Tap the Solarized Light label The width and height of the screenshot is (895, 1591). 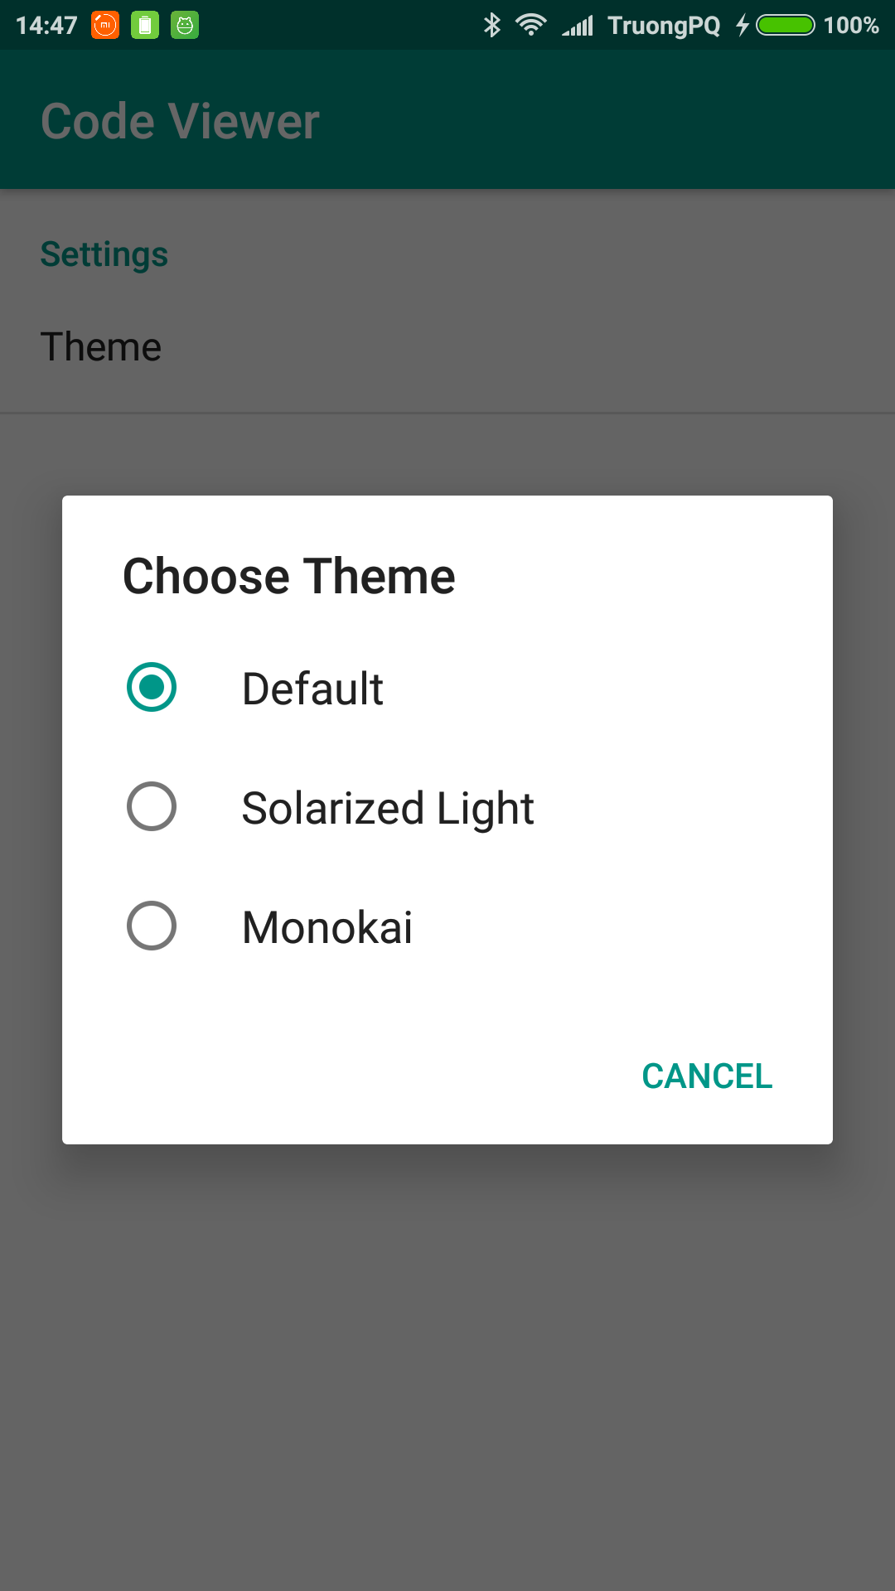[x=388, y=809]
